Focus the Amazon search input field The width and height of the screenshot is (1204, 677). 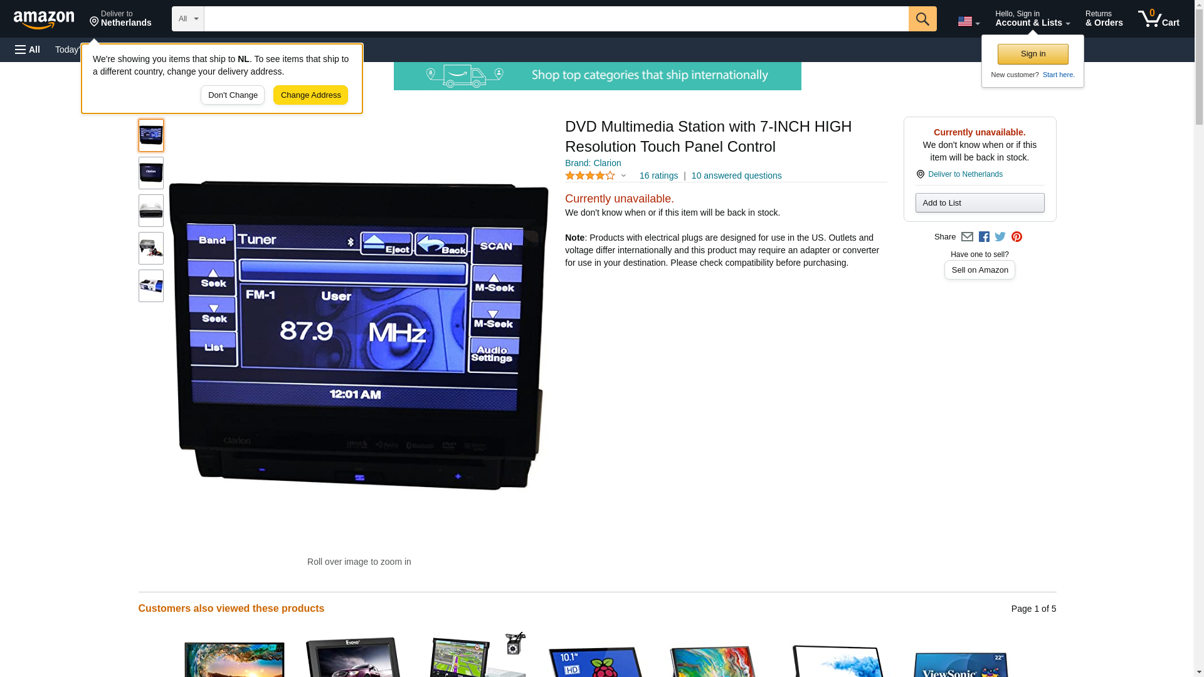click(556, 19)
